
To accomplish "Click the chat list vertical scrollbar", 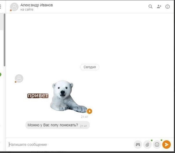I will pyautogui.click(x=4, y=40).
